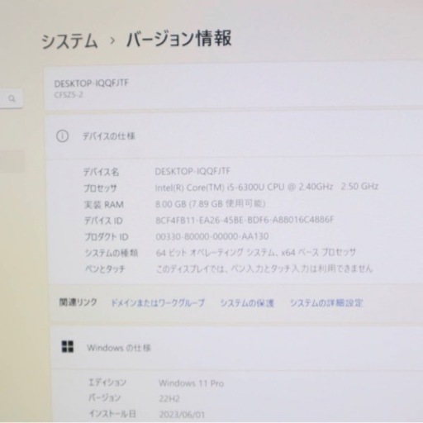Select the デバイス名 value DESKTOP-IQQFJTF
The width and height of the screenshot is (423, 423).
[x=192, y=171]
